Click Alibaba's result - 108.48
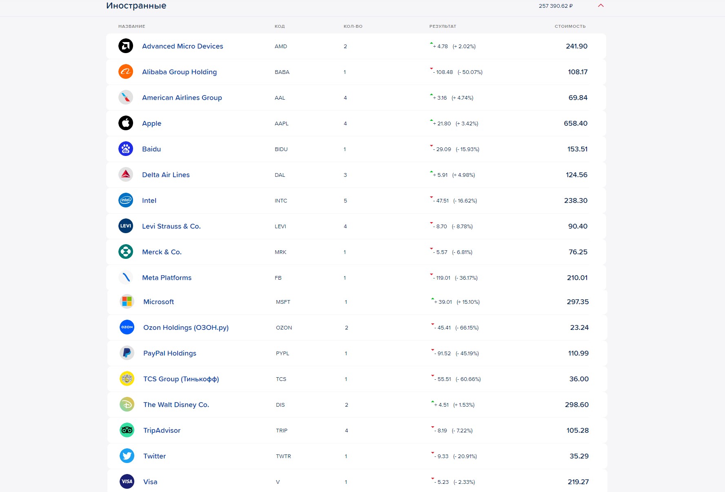The height and width of the screenshot is (492, 725). 443,72
